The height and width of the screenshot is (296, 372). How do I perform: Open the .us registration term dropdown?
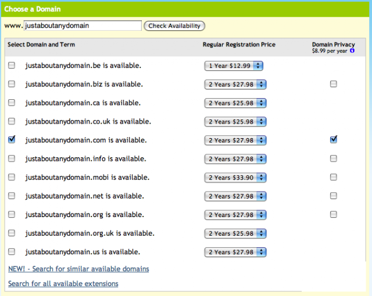pyautogui.click(x=235, y=252)
